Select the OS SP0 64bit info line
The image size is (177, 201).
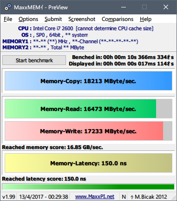pos(55,35)
